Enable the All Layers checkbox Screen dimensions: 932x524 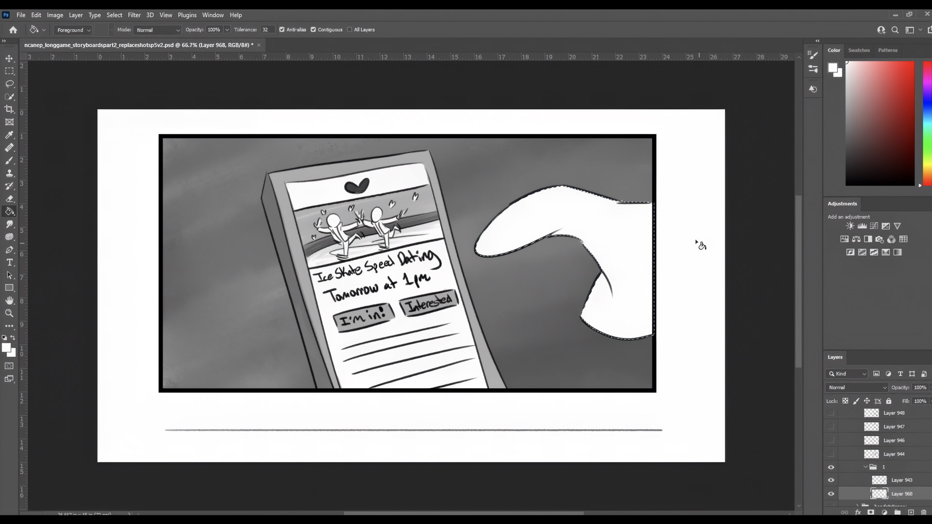(x=349, y=30)
